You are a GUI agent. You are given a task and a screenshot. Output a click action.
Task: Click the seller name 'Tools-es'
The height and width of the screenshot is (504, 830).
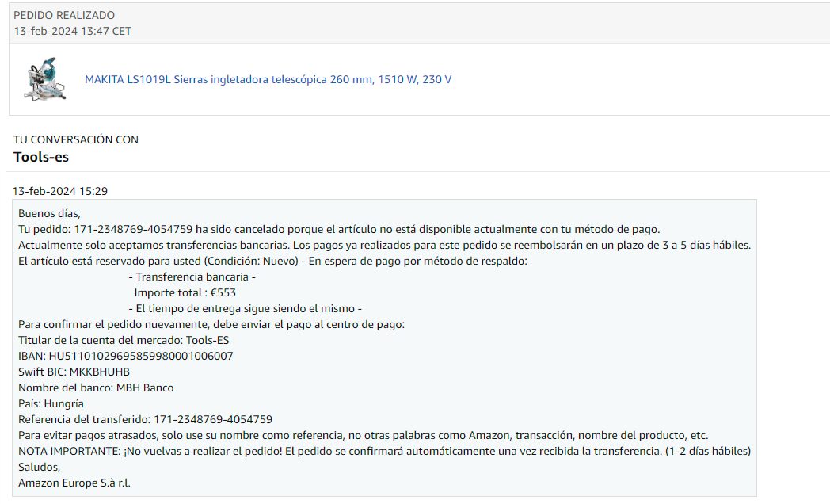pos(41,157)
